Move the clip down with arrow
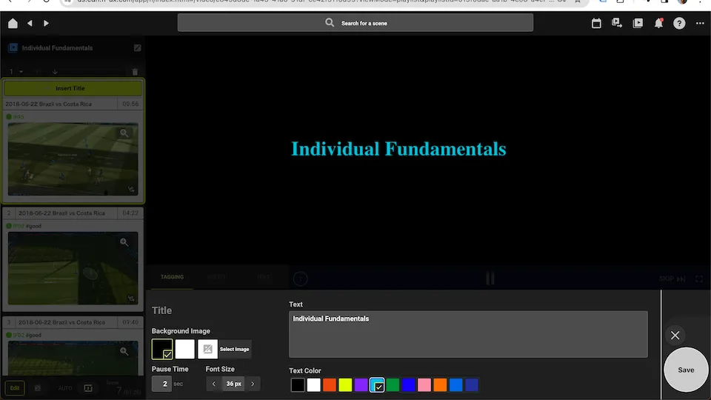 pos(55,72)
